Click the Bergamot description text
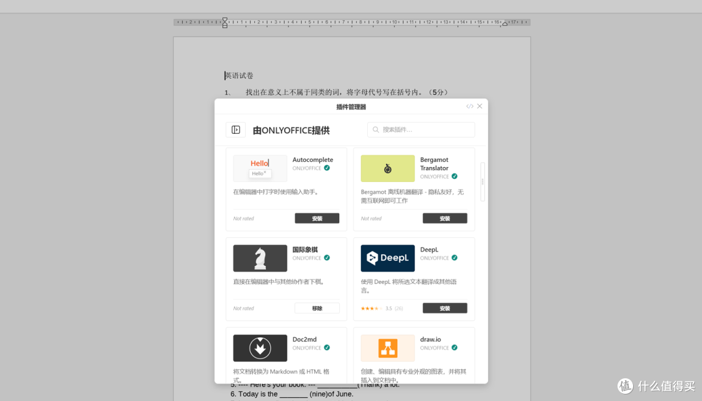Image resolution: width=702 pixels, height=401 pixels. pyautogui.click(x=412, y=196)
